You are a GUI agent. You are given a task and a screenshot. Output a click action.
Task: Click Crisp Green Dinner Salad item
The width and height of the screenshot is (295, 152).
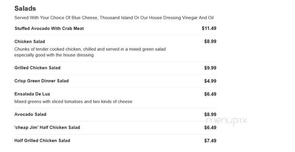pyautogui.click(x=41, y=81)
